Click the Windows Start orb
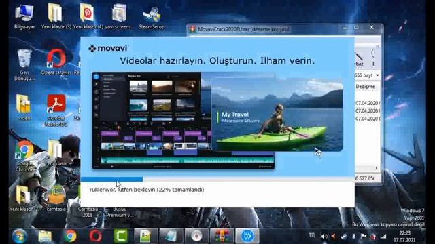The image size is (435, 244). pos(20,236)
